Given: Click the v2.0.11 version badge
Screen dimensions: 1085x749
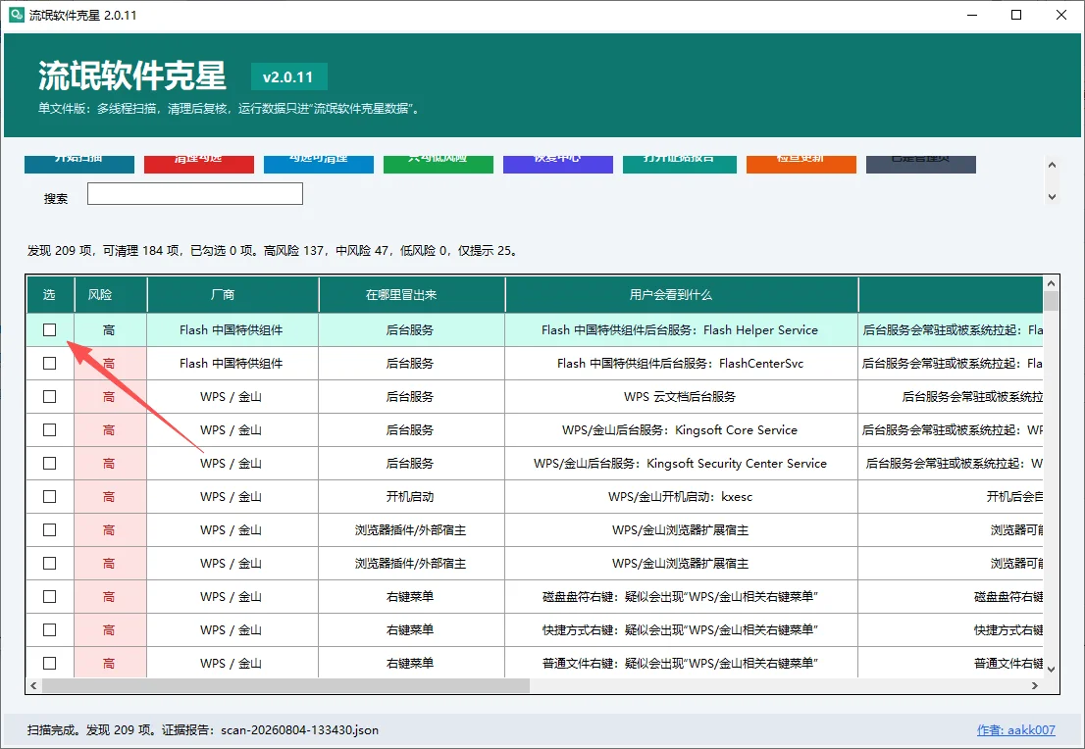Looking at the screenshot, I should pos(288,76).
